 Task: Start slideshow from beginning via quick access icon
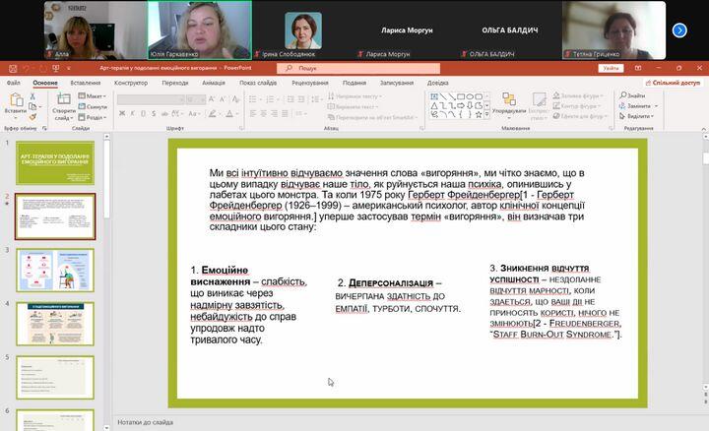click(55, 69)
